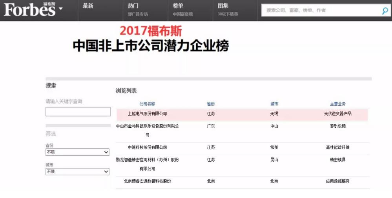
Task: Expand the 省份 filter dropdown
Action: tap(77, 152)
